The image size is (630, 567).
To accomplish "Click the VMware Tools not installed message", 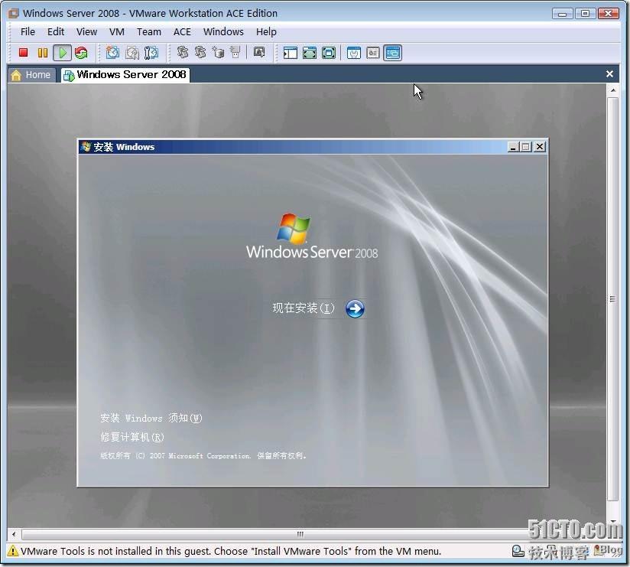I will click(x=231, y=551).
